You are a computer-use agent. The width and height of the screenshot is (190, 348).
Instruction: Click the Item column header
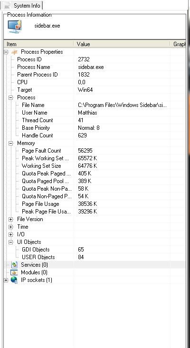[39, 44]
